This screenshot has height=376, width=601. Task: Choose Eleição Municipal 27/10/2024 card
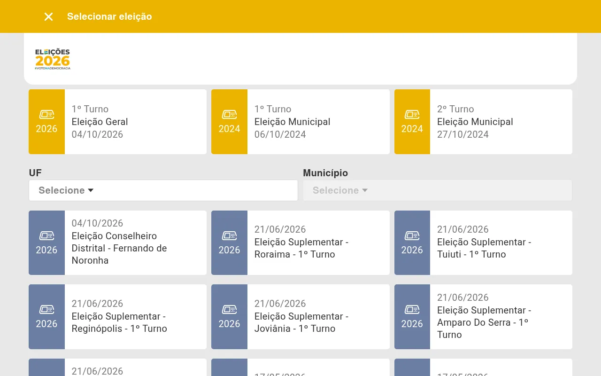pyautogui.click(x=483, y=122)
